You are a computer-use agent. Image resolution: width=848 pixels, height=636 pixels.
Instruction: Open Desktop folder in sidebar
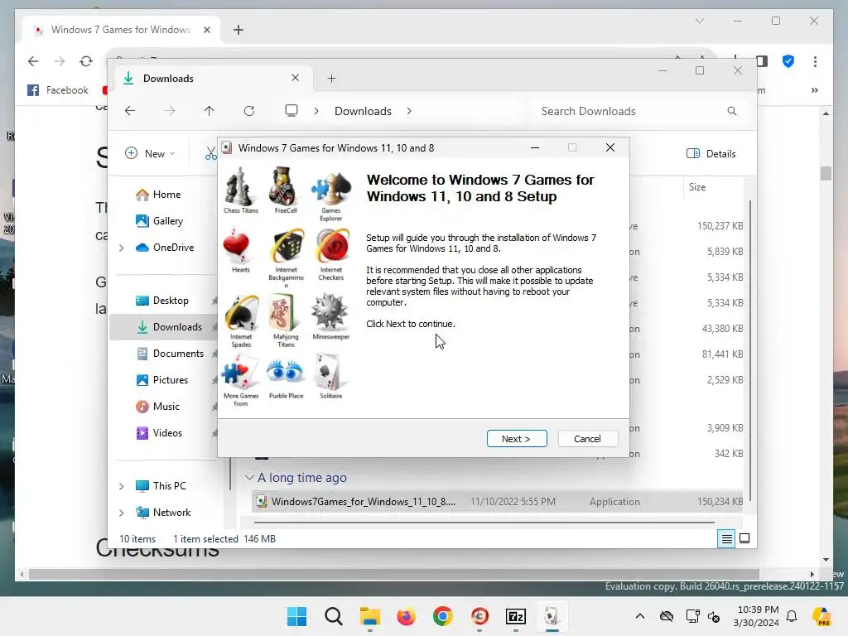pos(171,300)
